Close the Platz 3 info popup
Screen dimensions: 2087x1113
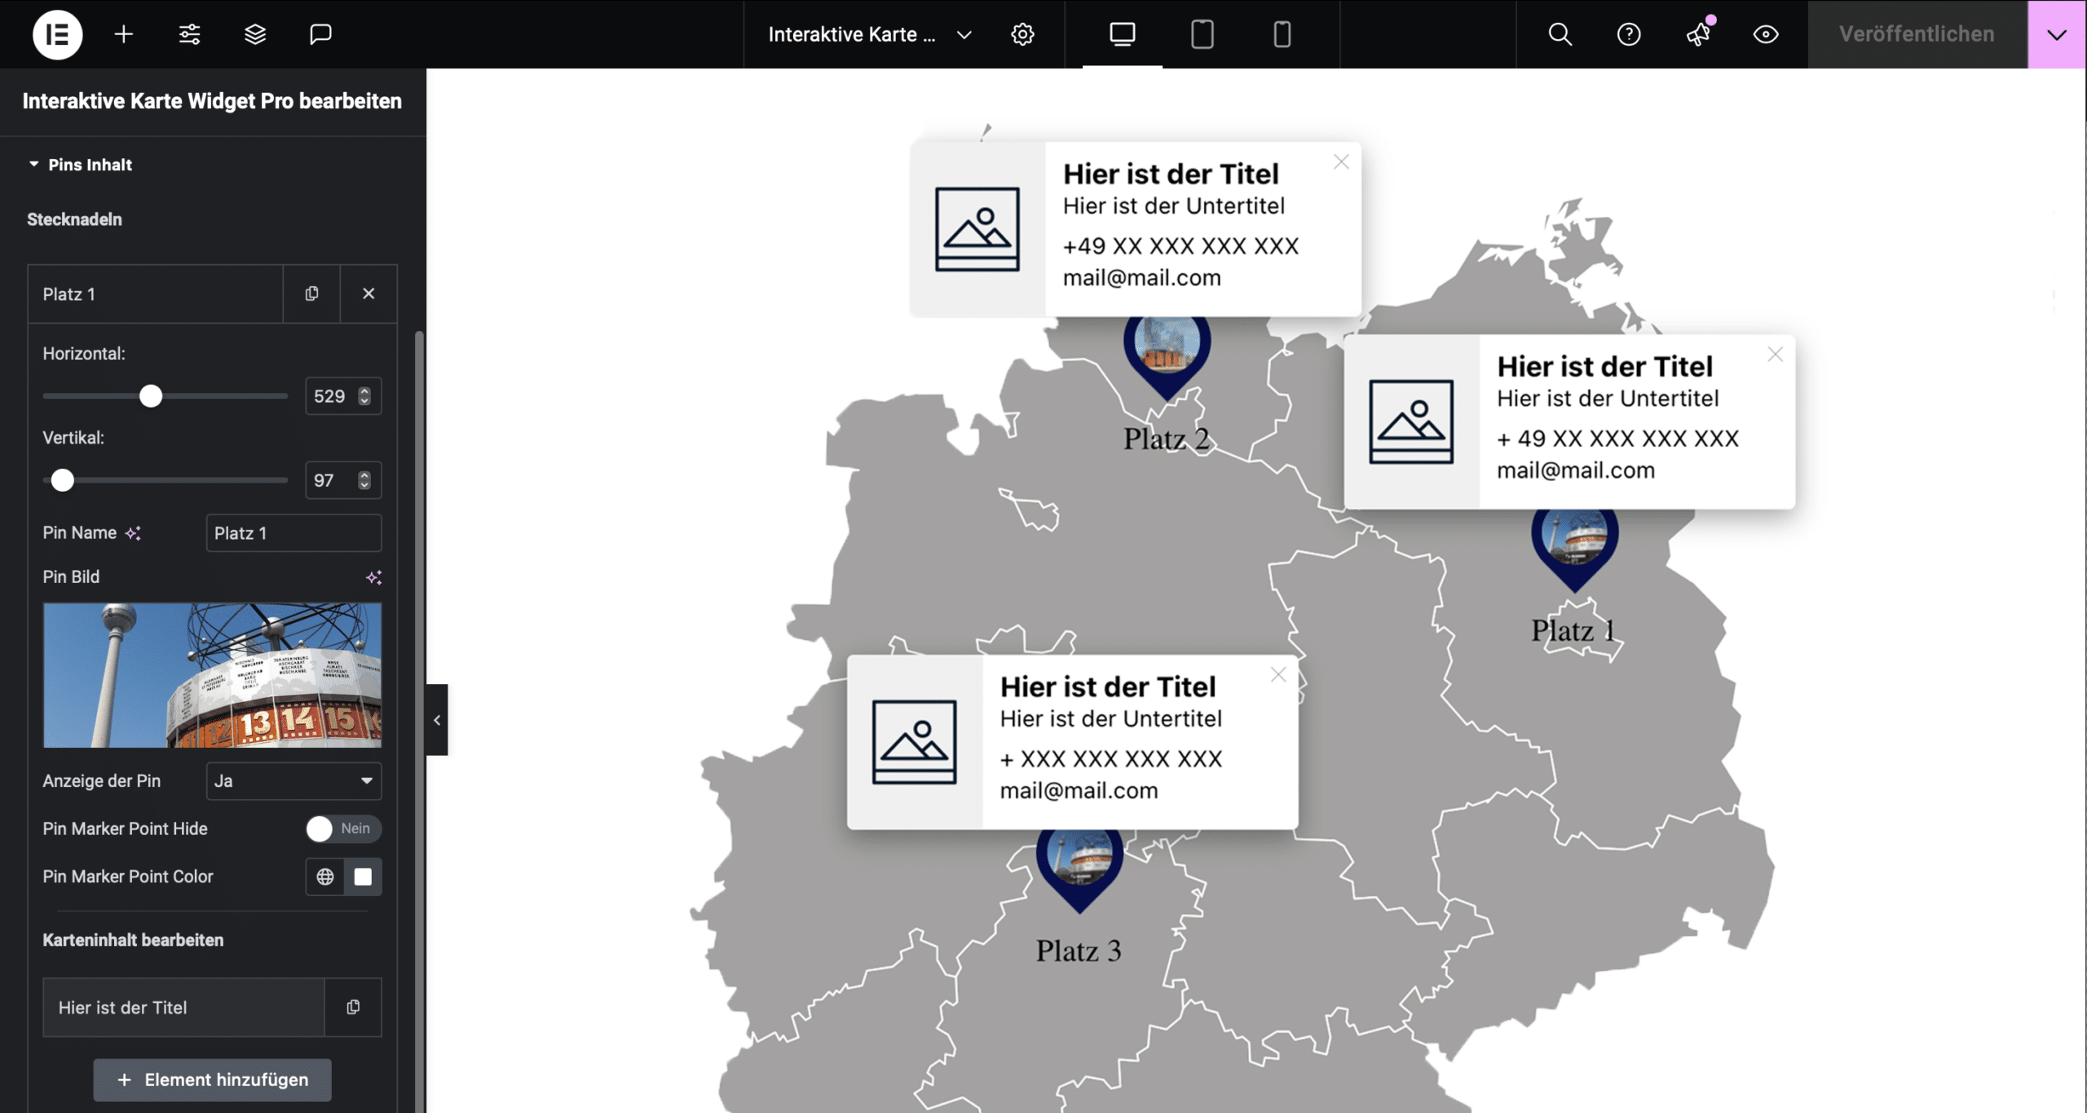tap(1277, 675)
